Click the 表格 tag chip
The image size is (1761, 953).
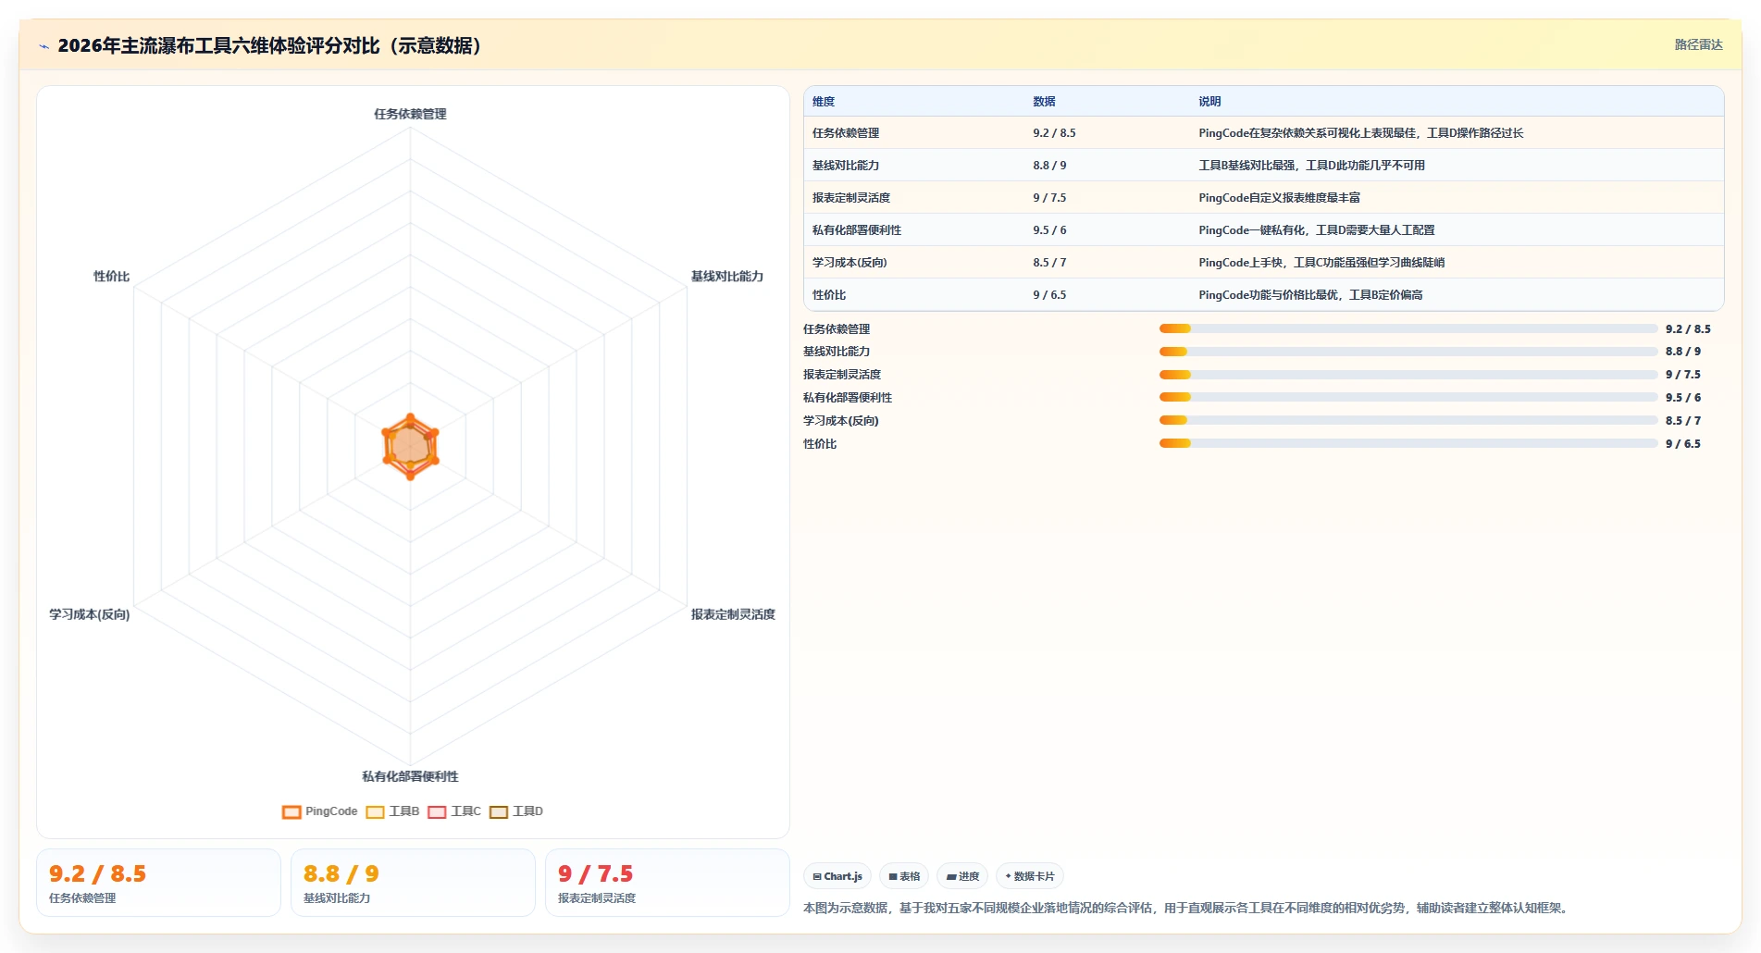pyautogui.click(x=904, y=876)
